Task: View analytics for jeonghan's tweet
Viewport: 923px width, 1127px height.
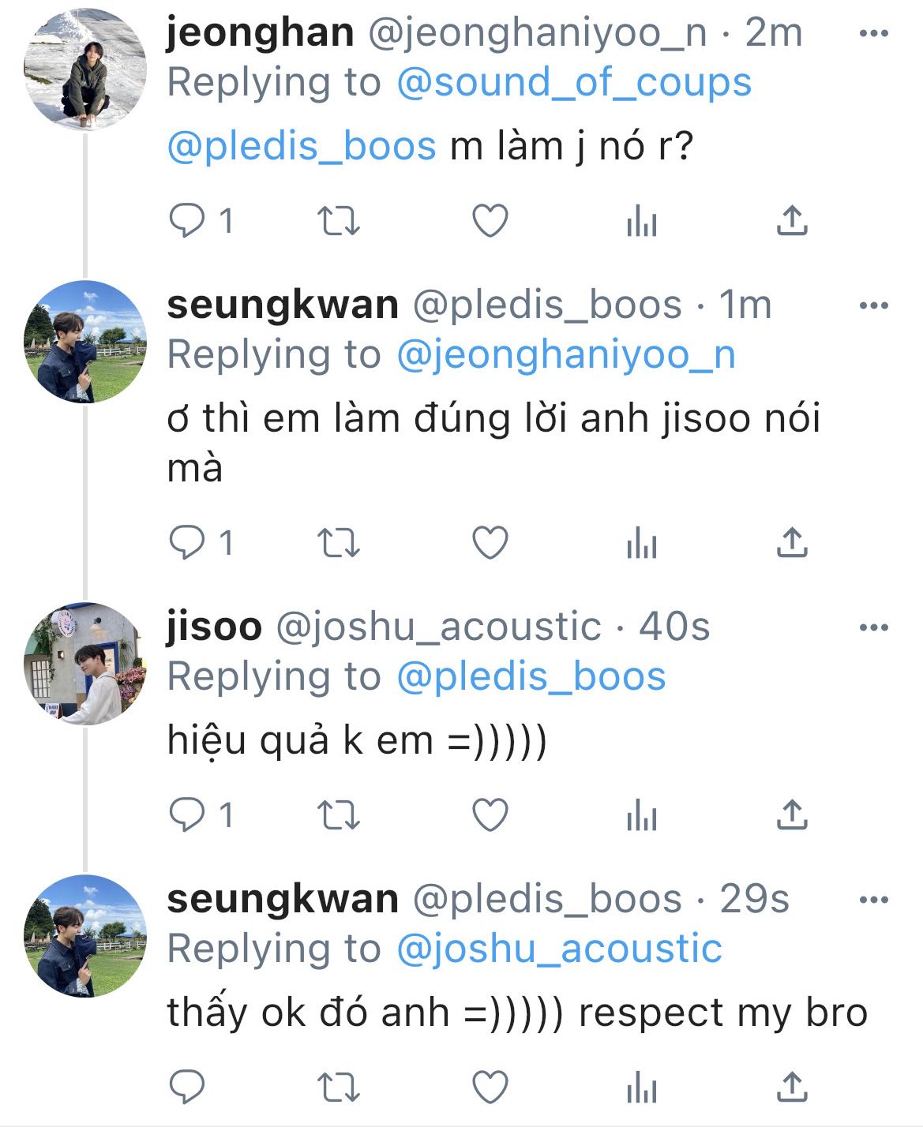Action: (641, 222)
